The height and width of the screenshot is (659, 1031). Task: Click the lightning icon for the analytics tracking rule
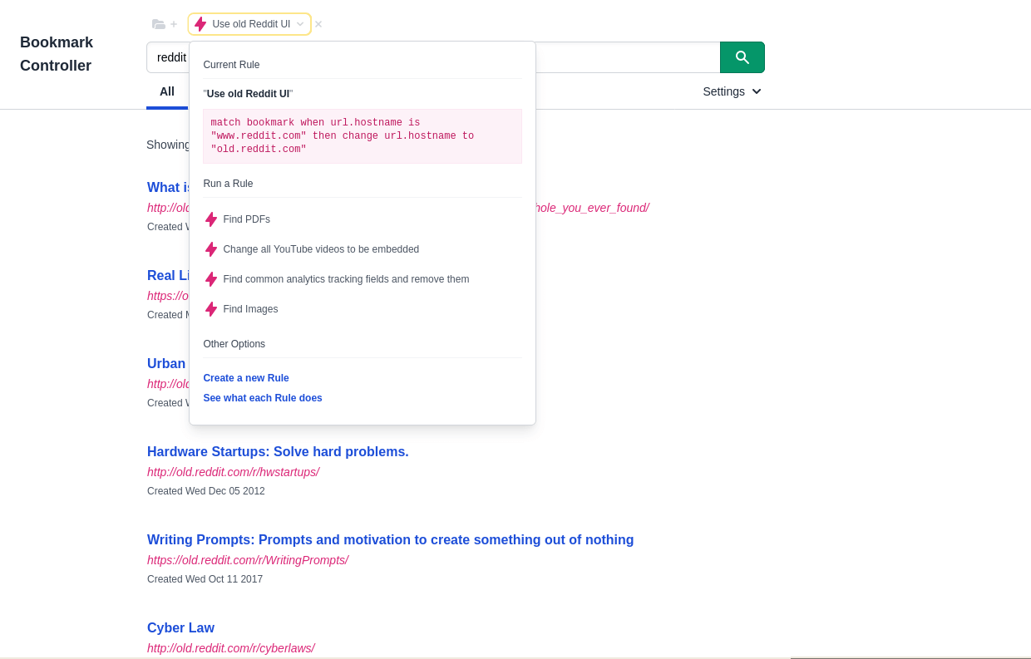(211, 279)
